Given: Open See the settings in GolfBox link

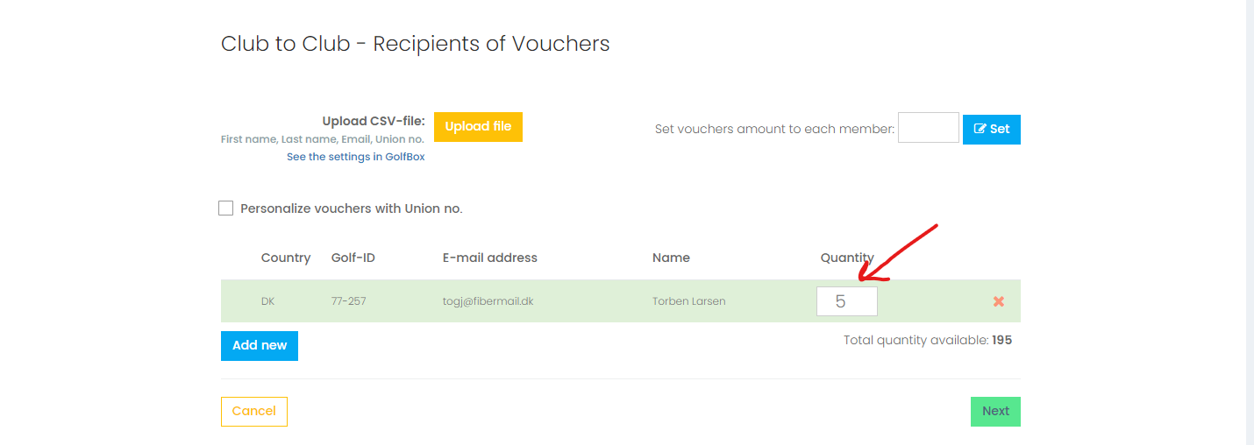Looking at the screenshot, I should point(356,157).
